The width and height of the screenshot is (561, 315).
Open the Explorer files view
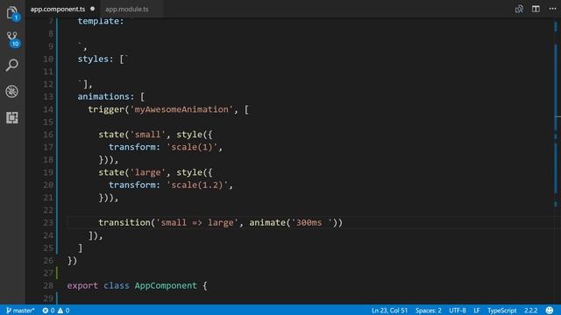[12, 13]
